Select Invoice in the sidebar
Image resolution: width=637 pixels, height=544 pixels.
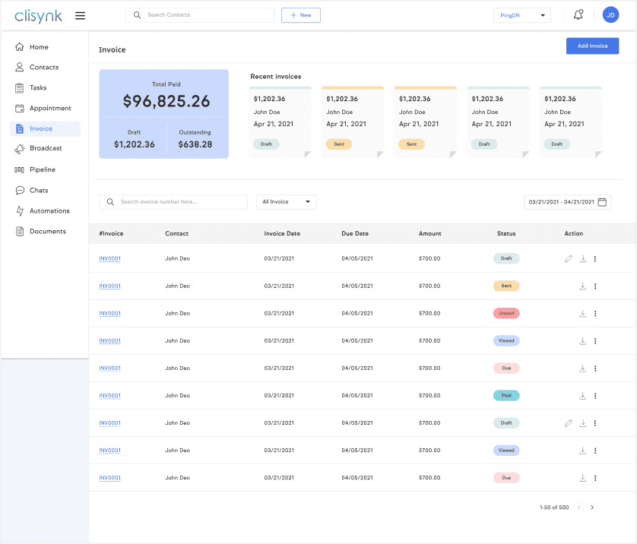pyautogui.click(x=45, y=128)
